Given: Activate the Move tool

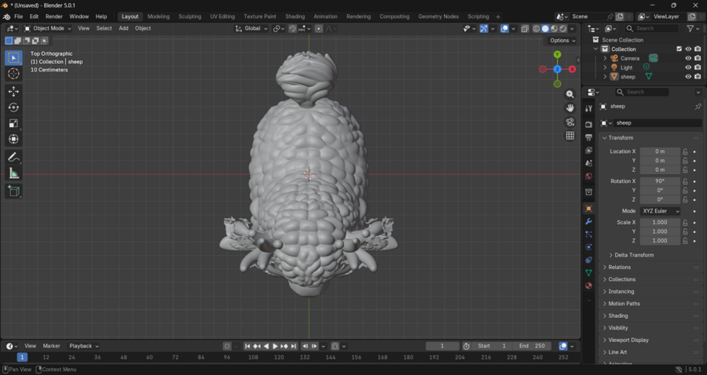Looking at the screenshot, I should click(13, 92).
